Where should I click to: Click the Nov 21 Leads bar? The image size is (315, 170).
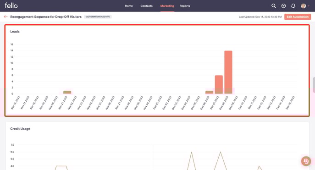(x=67, y=92)
